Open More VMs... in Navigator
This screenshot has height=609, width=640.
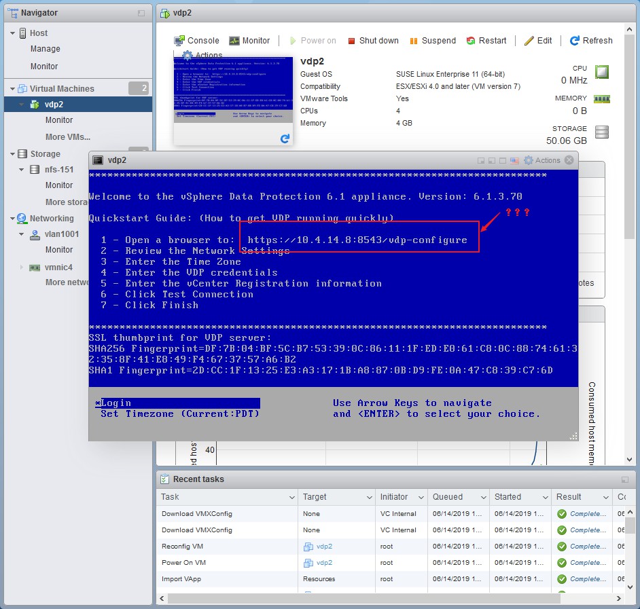click(x=68, y=136)
